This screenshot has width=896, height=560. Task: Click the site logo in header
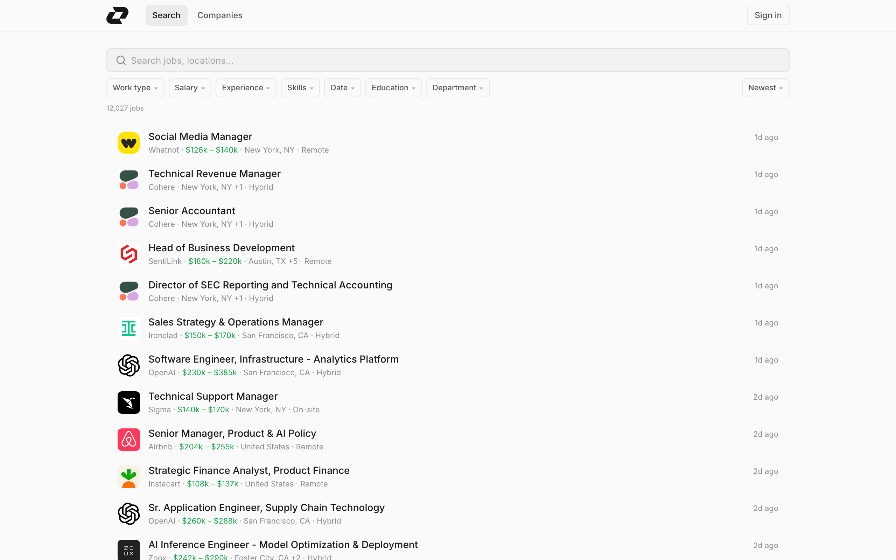pos(117,15)
